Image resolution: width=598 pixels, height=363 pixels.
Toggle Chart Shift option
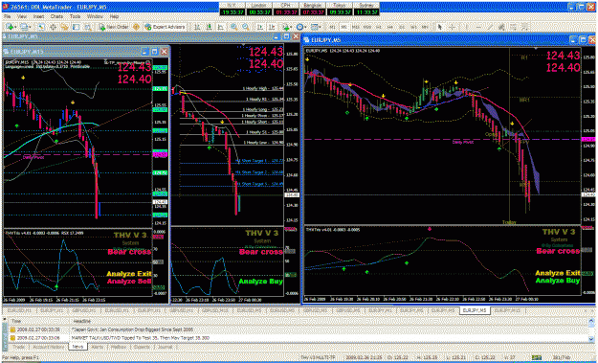[272, 27]
